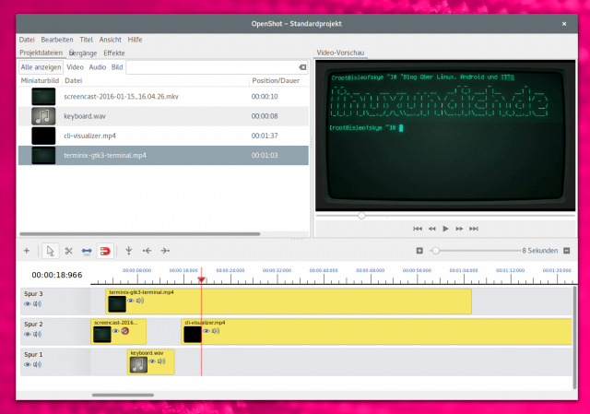Toggle speaker on terminix-gtk3-terminal.mp4 timeline clip
The image size is (590, 414).
(140, 301)
